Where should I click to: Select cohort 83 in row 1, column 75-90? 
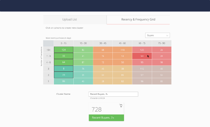pyautogui.click(x=162, y=81)
